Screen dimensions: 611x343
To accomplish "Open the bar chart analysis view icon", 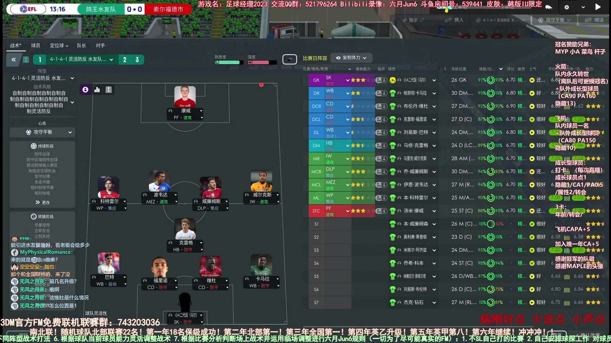I will tap(97, 90).
